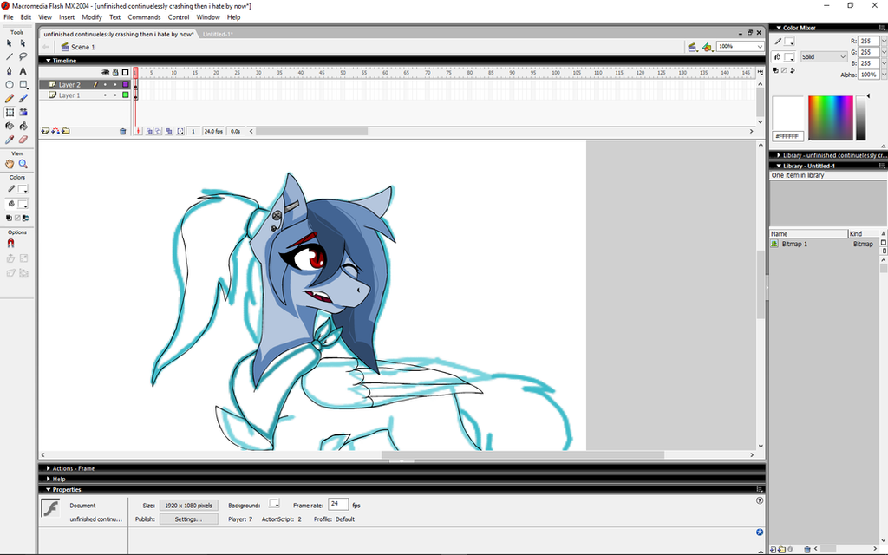The width and height of the screenshot is (888, 555).
Task: Click Modify Onion Markers icon
Action: (180, 131)
